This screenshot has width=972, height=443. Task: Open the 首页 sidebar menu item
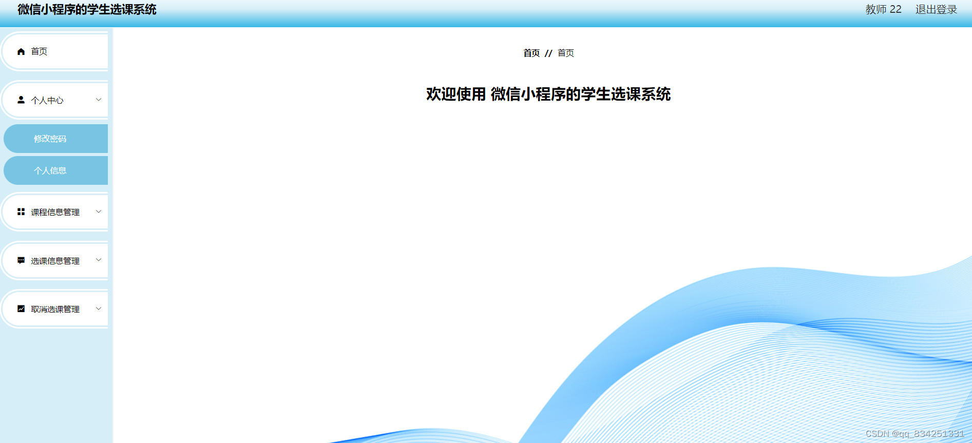(55, 51)
